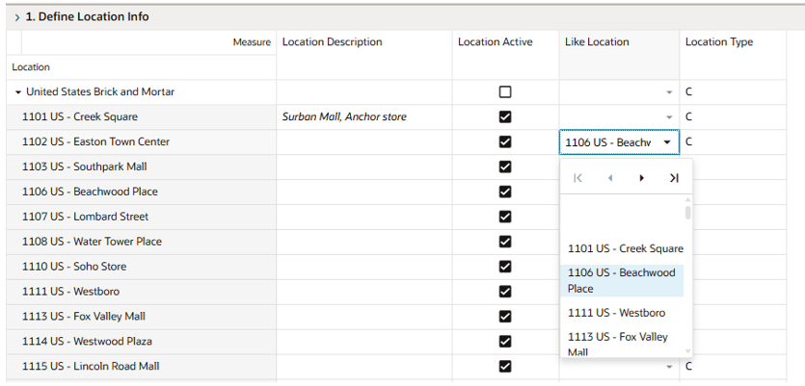Choose 1113 US - Fox Valley Mall from dropdown list
Image resolution: width=805 pixels, height=386 pixels.
[622, 344]
